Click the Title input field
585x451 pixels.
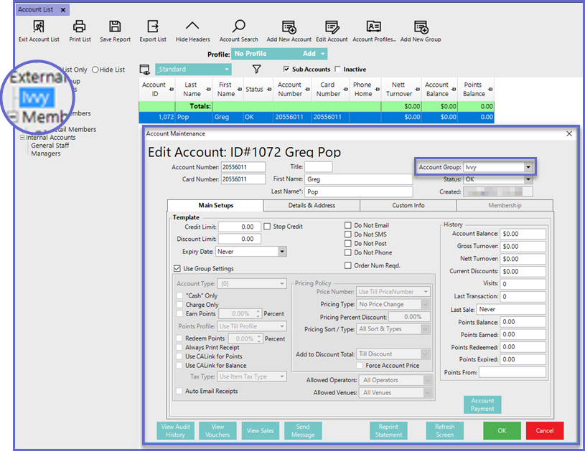[x=318, y=167]
